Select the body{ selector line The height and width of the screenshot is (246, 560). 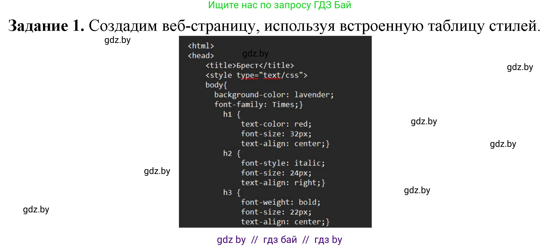[x=216, y=85]
